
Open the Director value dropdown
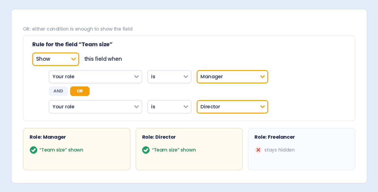coord(232,107)
